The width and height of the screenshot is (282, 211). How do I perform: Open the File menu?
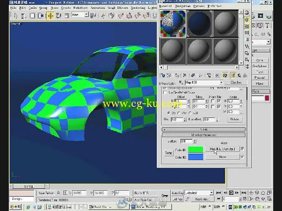[13, 8]
